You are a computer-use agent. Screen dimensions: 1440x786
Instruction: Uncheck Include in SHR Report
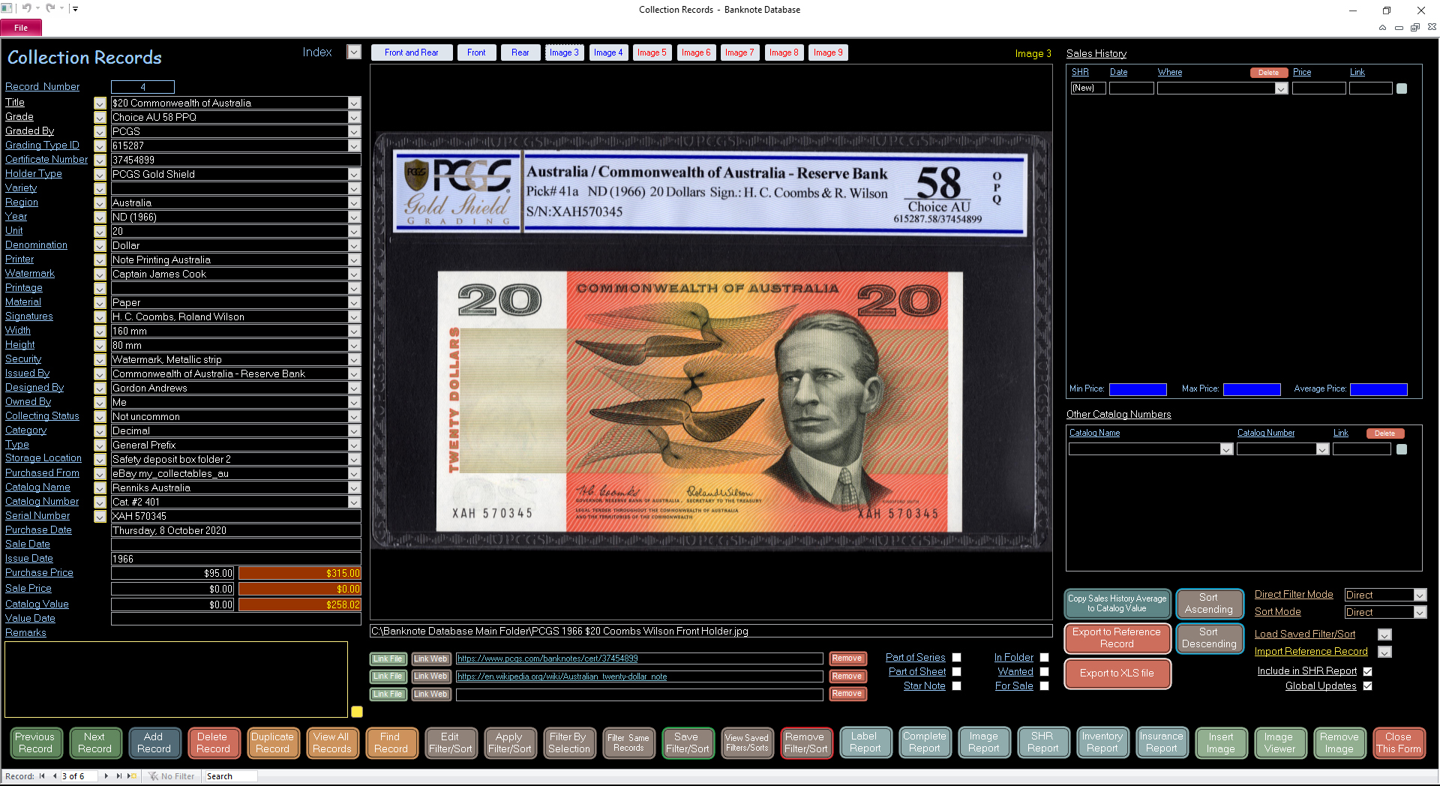point(1367,672)
